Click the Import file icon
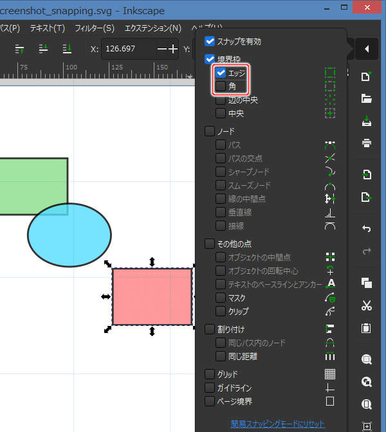386x432 pixels. click(367, 175)
